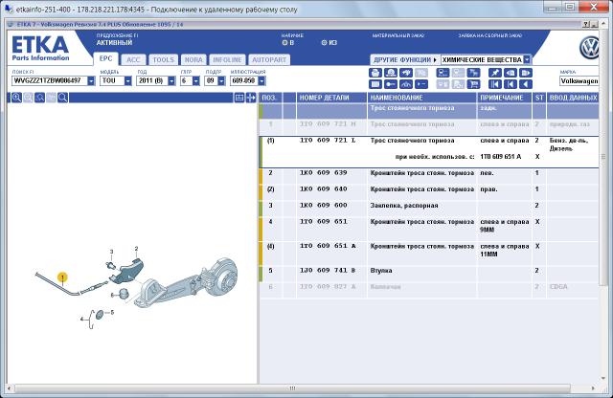Click the double shopping carts icon
Viewport: 613px width, 398px height.
(473, 73)
